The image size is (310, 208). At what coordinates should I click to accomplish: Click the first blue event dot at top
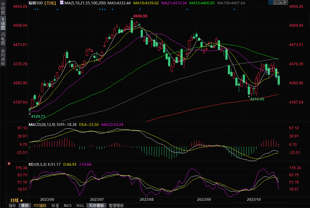[35, 9]
